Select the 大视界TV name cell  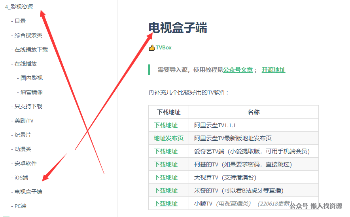pos(254,177)
